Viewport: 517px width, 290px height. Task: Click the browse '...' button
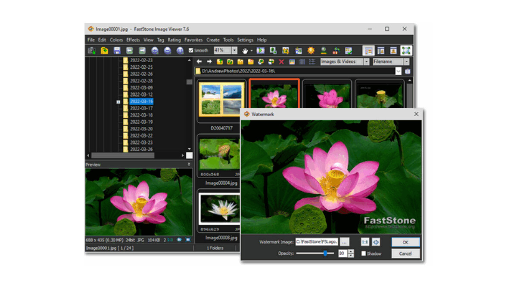tap(344, 242)
